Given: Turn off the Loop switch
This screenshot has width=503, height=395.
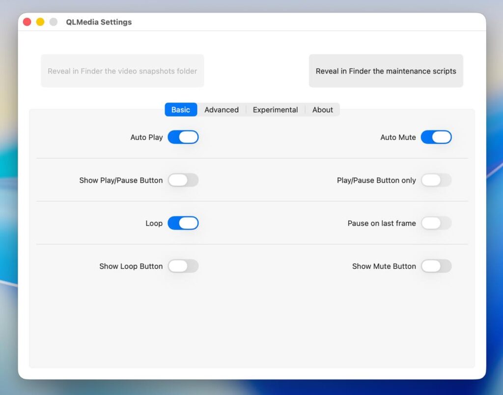Looking at the screenshot, I should coord(183,223).
